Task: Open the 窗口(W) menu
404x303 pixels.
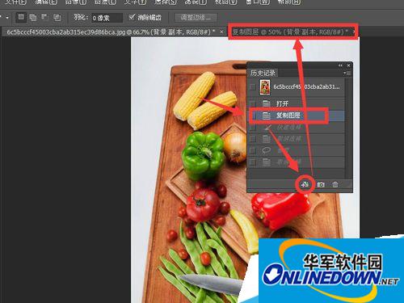Action: (257, 2)
